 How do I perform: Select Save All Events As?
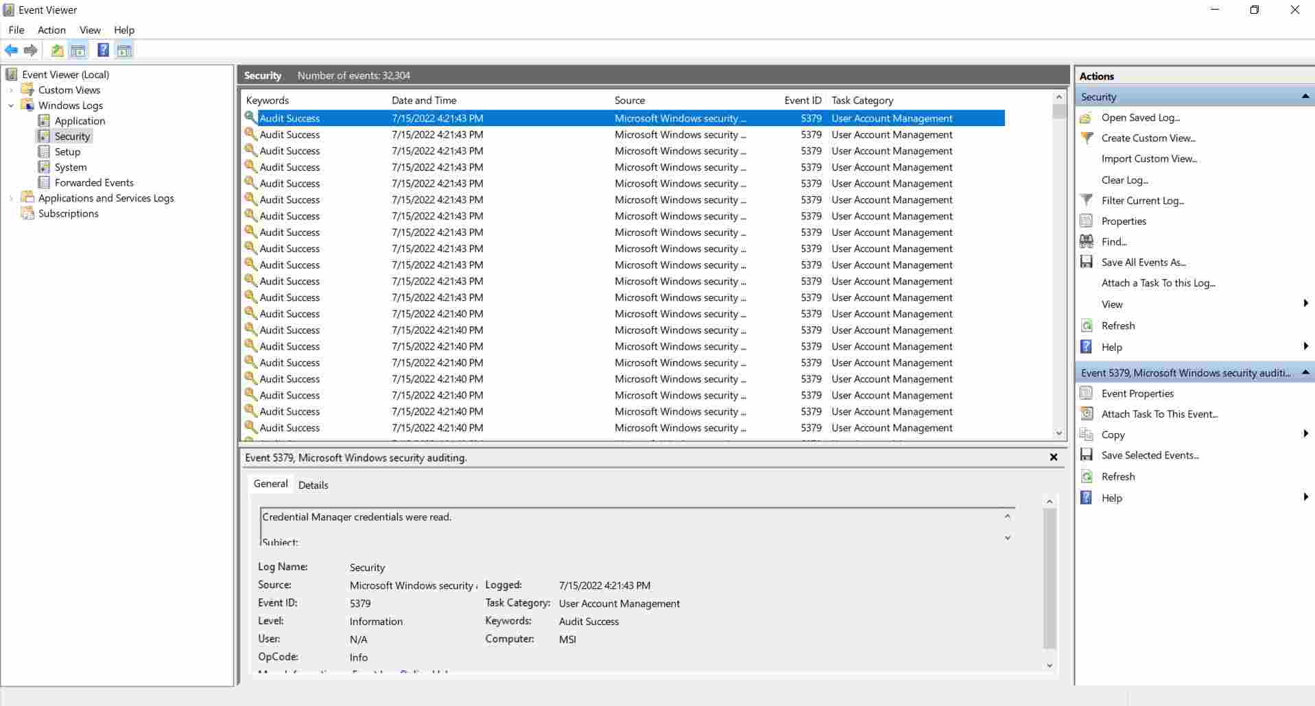[x=1143, y=262]
